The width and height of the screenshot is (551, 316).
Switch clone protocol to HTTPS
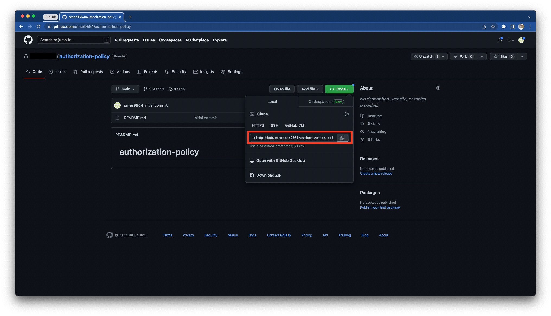tap(257, 125)
